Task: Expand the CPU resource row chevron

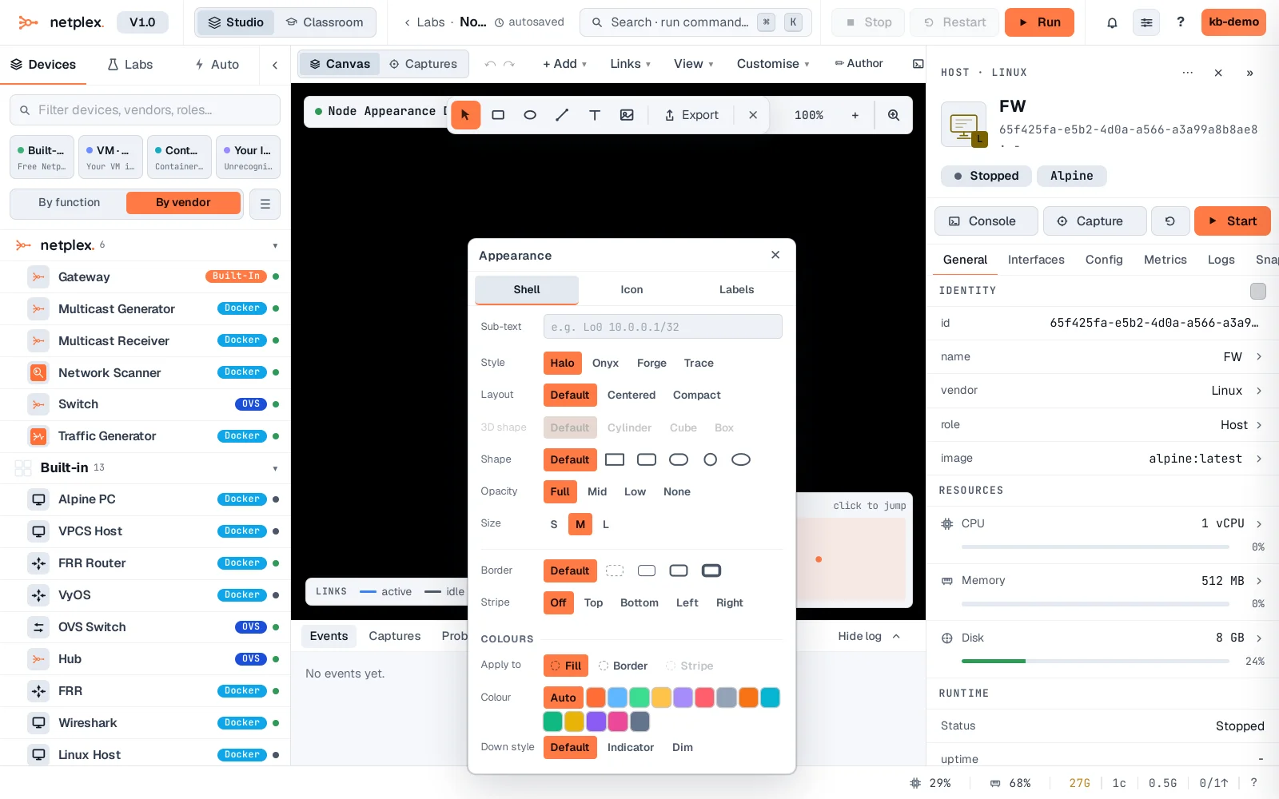Action: tap(1259, 524)
